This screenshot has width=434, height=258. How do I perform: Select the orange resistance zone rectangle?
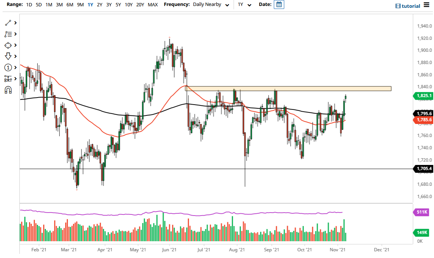[288, 89]
